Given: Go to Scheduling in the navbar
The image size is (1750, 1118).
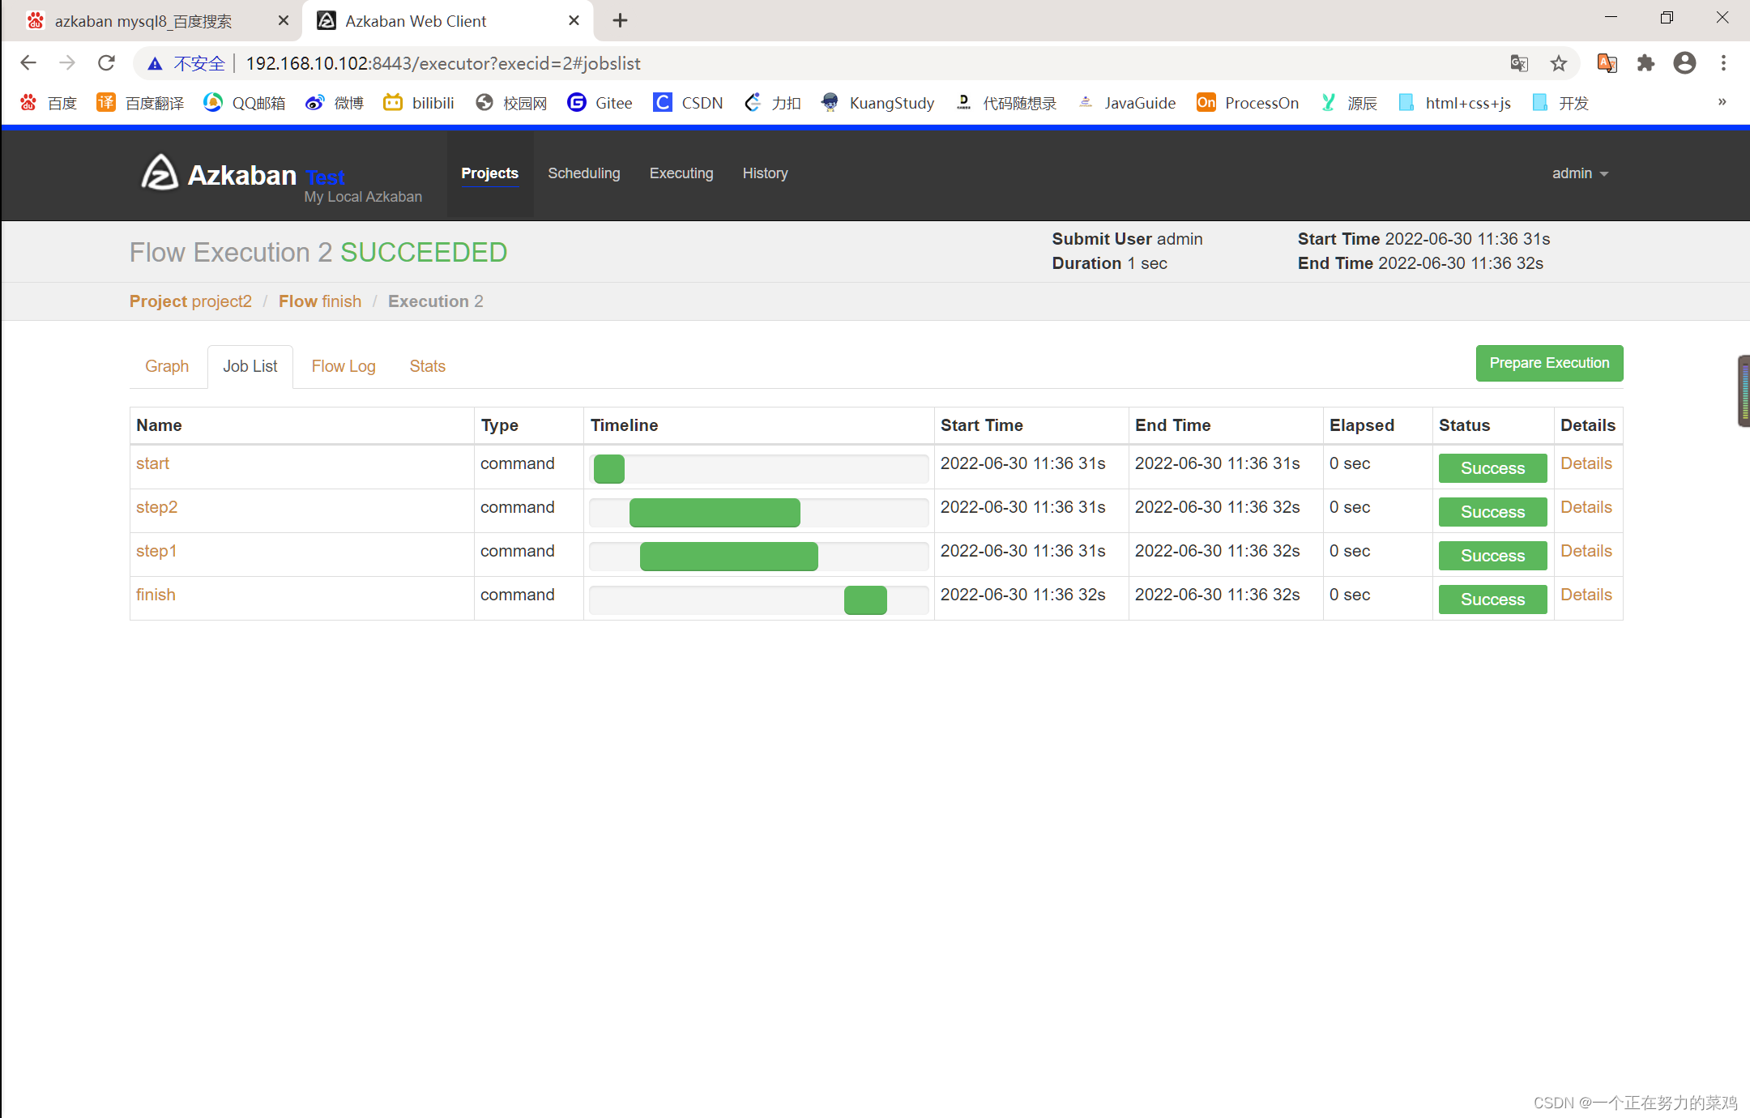Looking at the screenshot, I should [583, 173].
